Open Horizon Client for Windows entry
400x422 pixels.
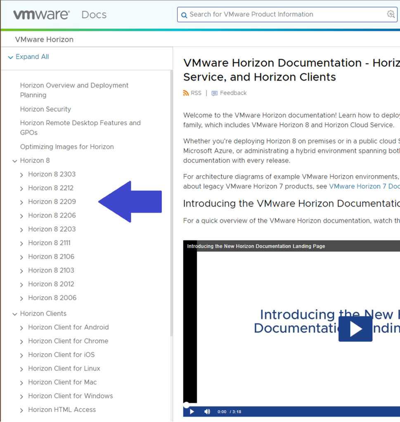coord(70,396)
